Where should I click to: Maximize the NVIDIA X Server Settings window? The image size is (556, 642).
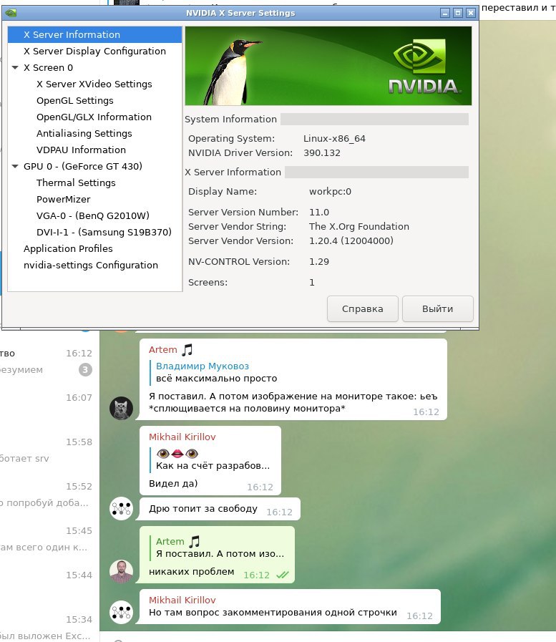[x=458, y=13]
